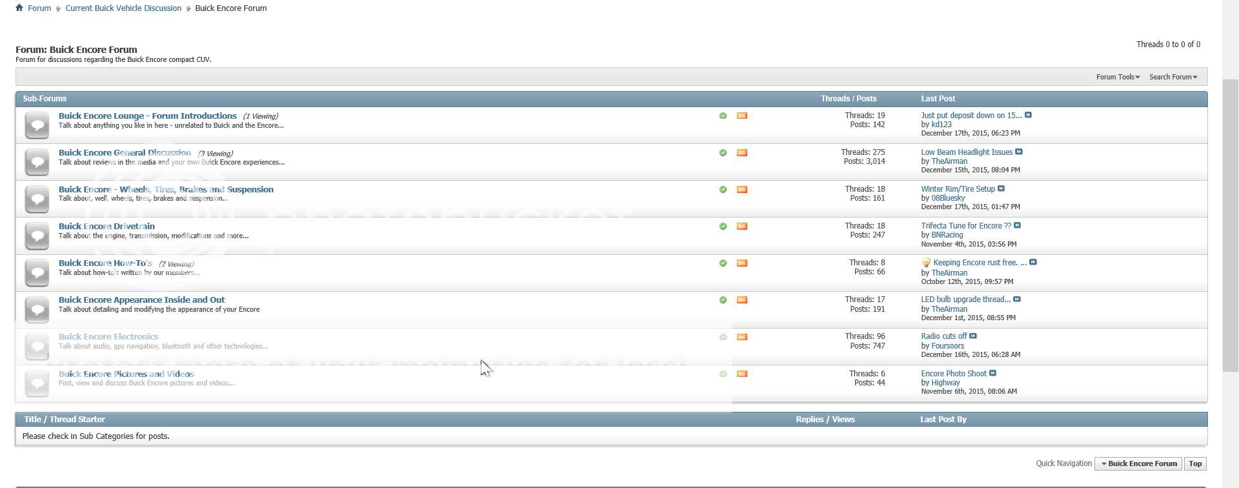
Task: Click the Electronics forum status icon
Action: 37,347
